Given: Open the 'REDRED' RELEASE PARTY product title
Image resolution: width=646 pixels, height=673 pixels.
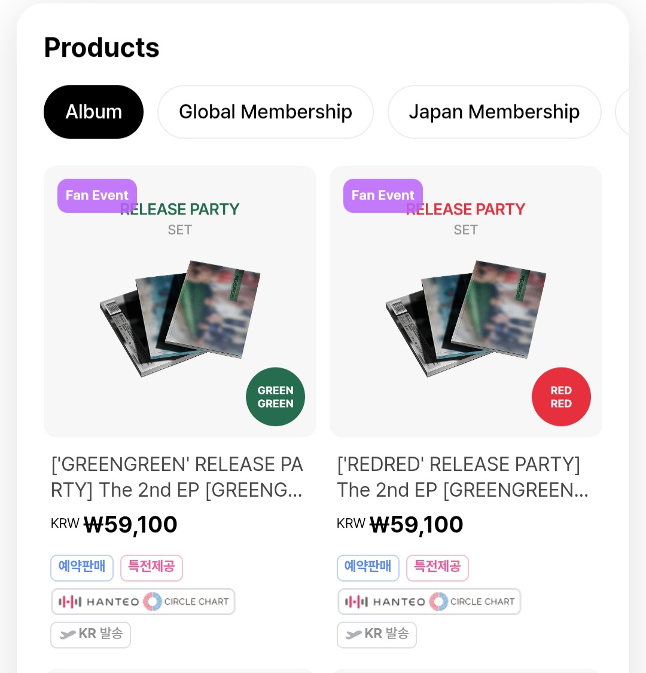Looking at the screenshot, I should coord(463,477).
